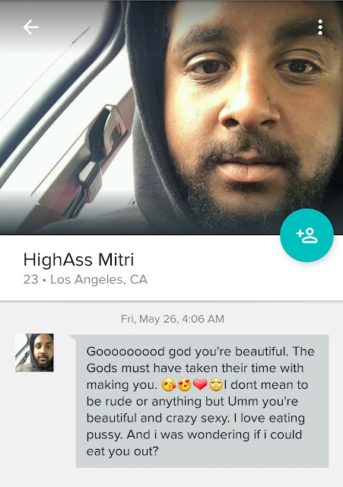Click the Los Angeles, CA location text
Image resolution: width=343 pixels, height=487 pixels.
point(99,279)
